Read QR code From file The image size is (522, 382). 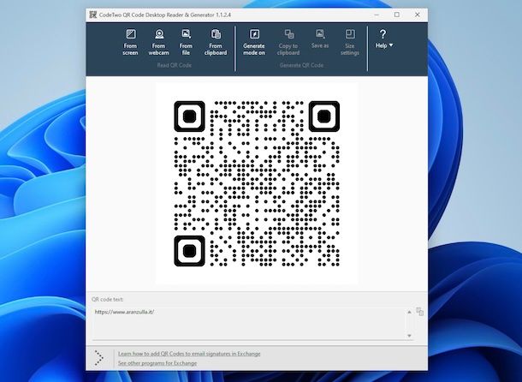pyautogui.click(x=186, y=42)
